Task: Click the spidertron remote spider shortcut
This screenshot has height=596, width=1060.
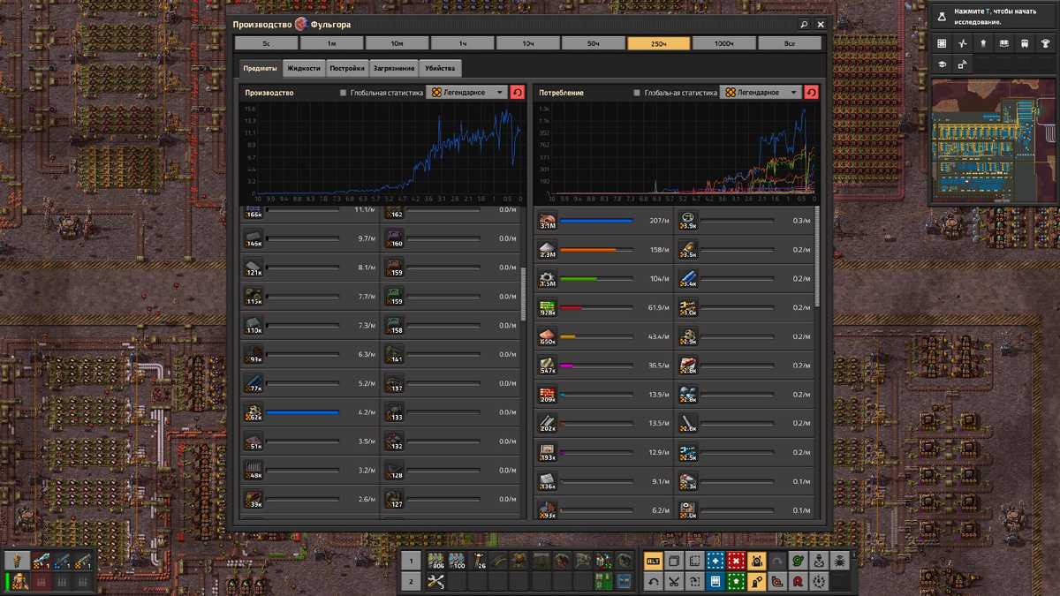Action: pos(840,561)
